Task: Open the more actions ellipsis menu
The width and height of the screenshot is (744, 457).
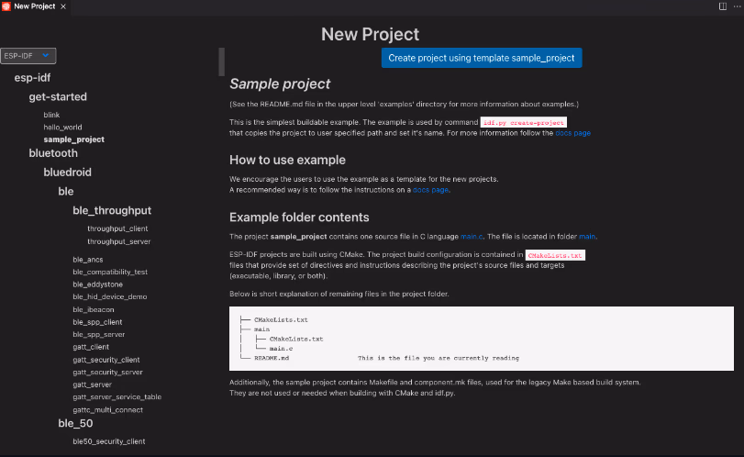Action: pos(737,6)
